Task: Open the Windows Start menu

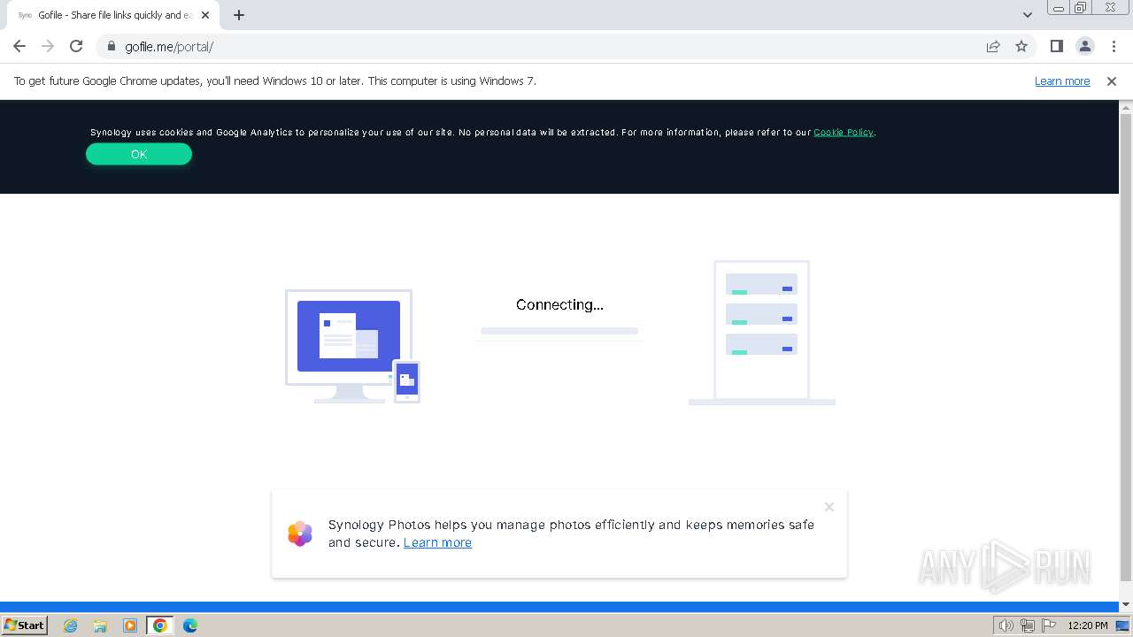Action: pos(25,625)
